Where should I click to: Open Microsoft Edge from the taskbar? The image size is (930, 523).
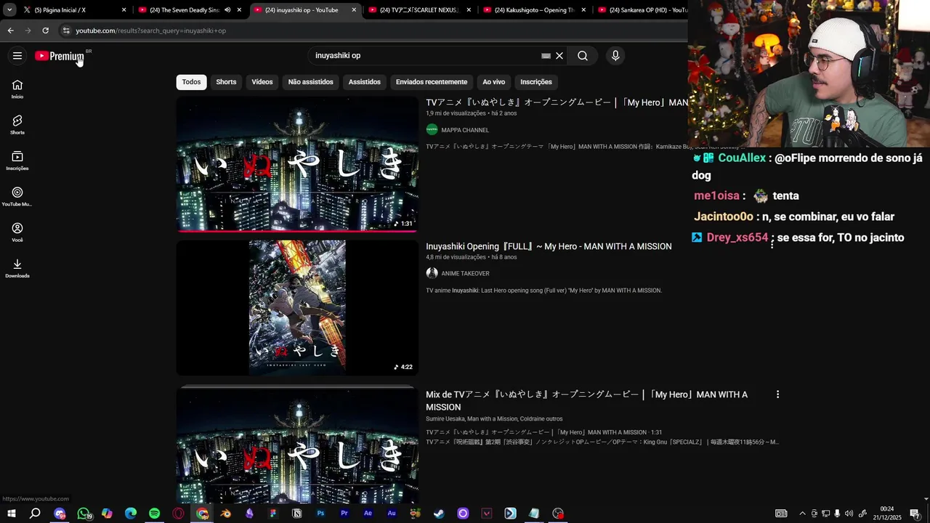(131, 514)
